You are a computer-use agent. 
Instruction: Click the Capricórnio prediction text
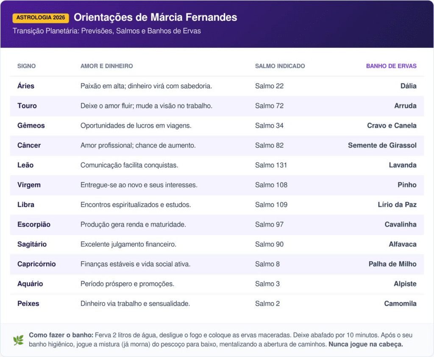[x=135, y=264]
